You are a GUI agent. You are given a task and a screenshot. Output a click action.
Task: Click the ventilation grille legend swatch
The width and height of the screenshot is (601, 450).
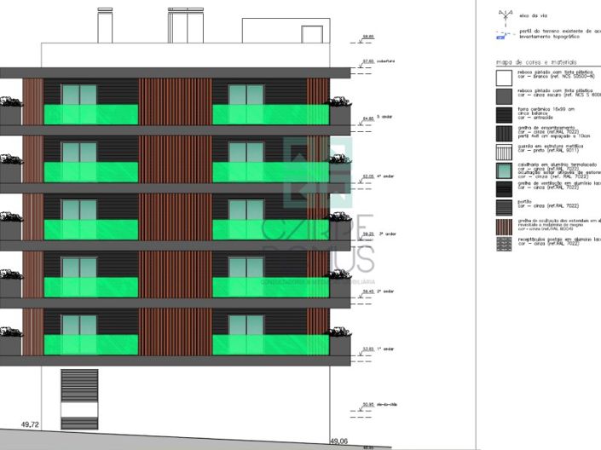pos(504,189)
